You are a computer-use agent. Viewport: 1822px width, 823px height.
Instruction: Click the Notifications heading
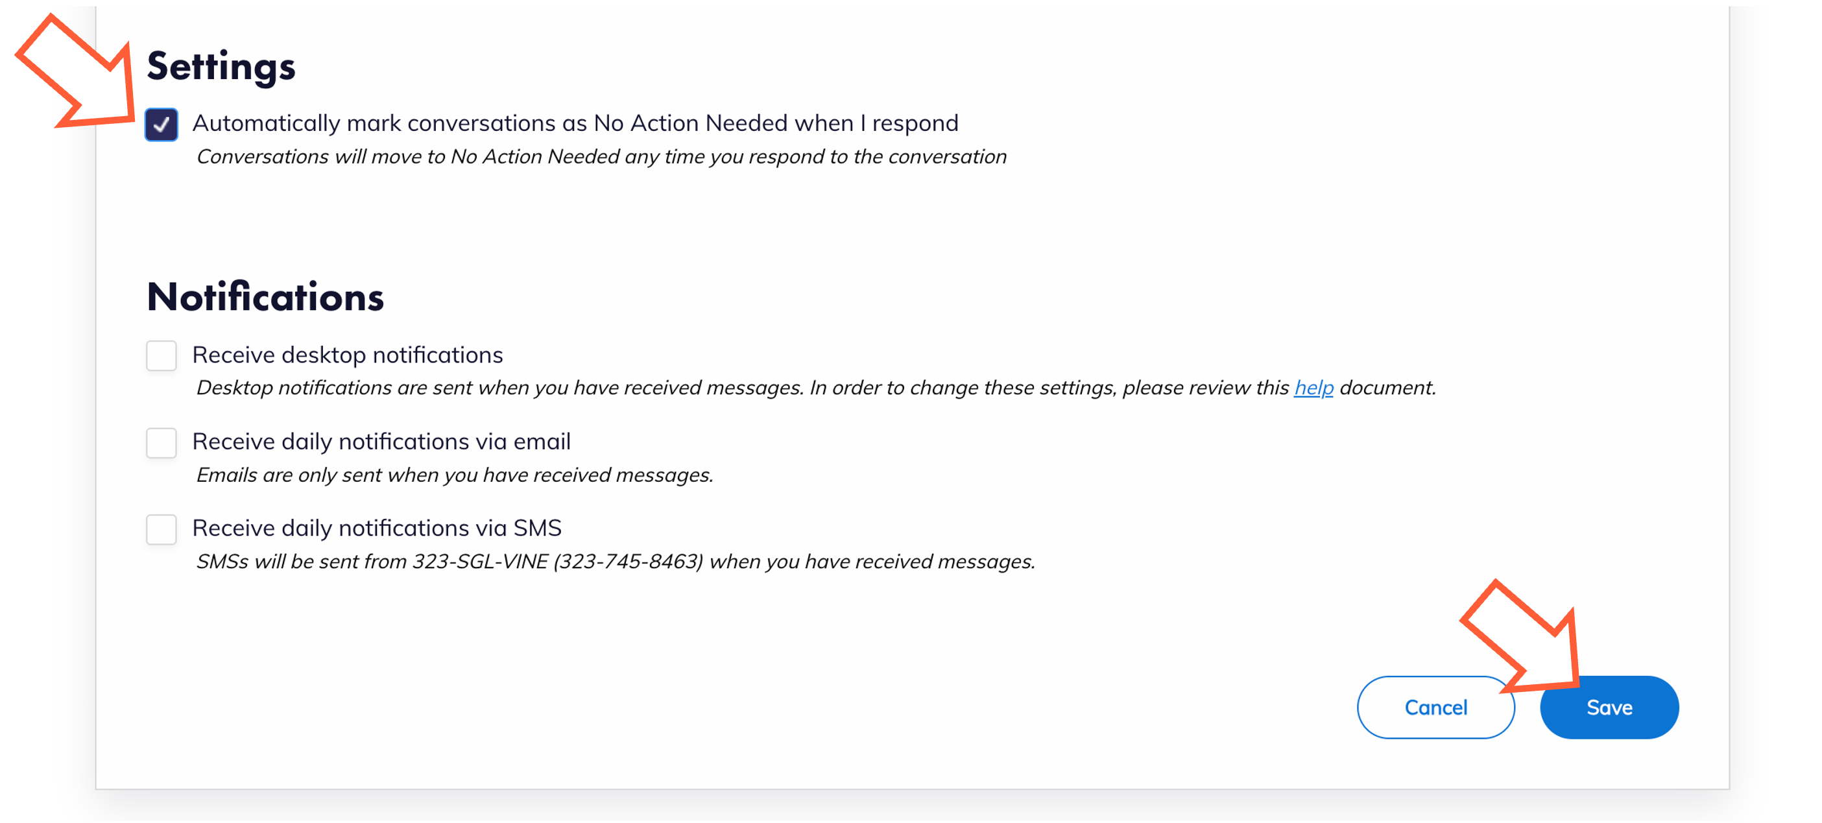point(265,296)
